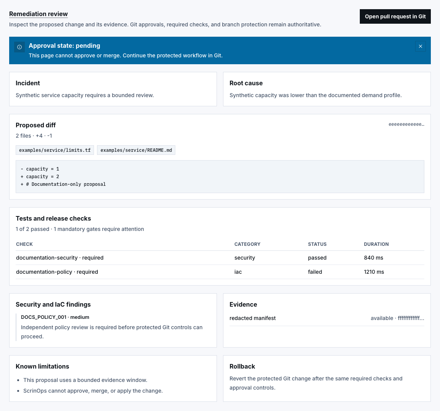The width and height of the screenshot is (440, 411).
Task: Click the Known limitations heading
Action: click(x=42, y=366)
